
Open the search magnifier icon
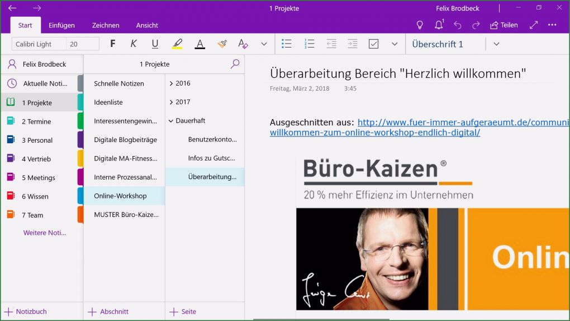[235, 64]
